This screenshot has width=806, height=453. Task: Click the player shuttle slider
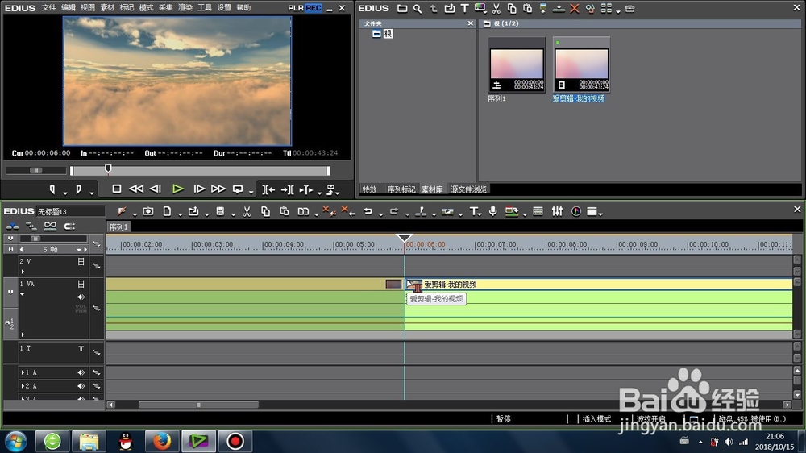[x=36, y=170]
